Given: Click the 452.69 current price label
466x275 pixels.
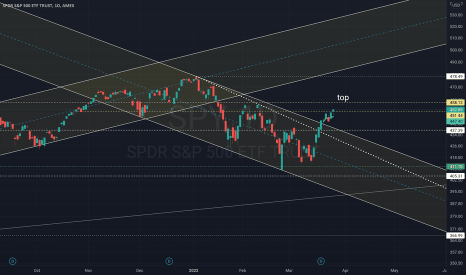Looking at the screenshot, I should (456, 109).
